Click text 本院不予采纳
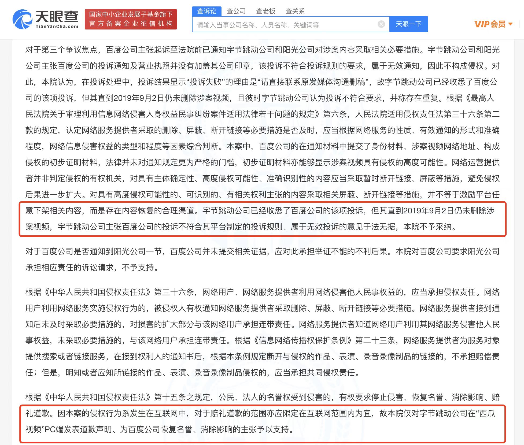Viewport: 524px width, 445px height. (427, 227)
